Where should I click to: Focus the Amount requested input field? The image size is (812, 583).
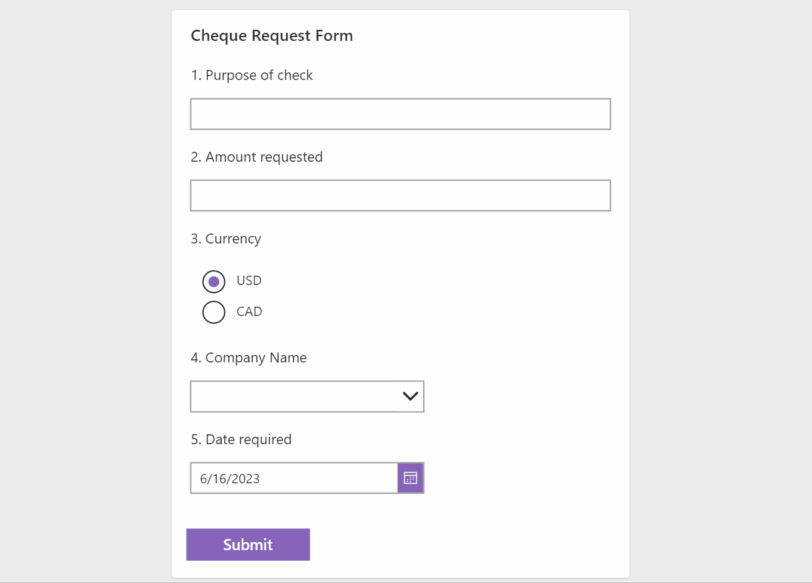coord(400,196)
